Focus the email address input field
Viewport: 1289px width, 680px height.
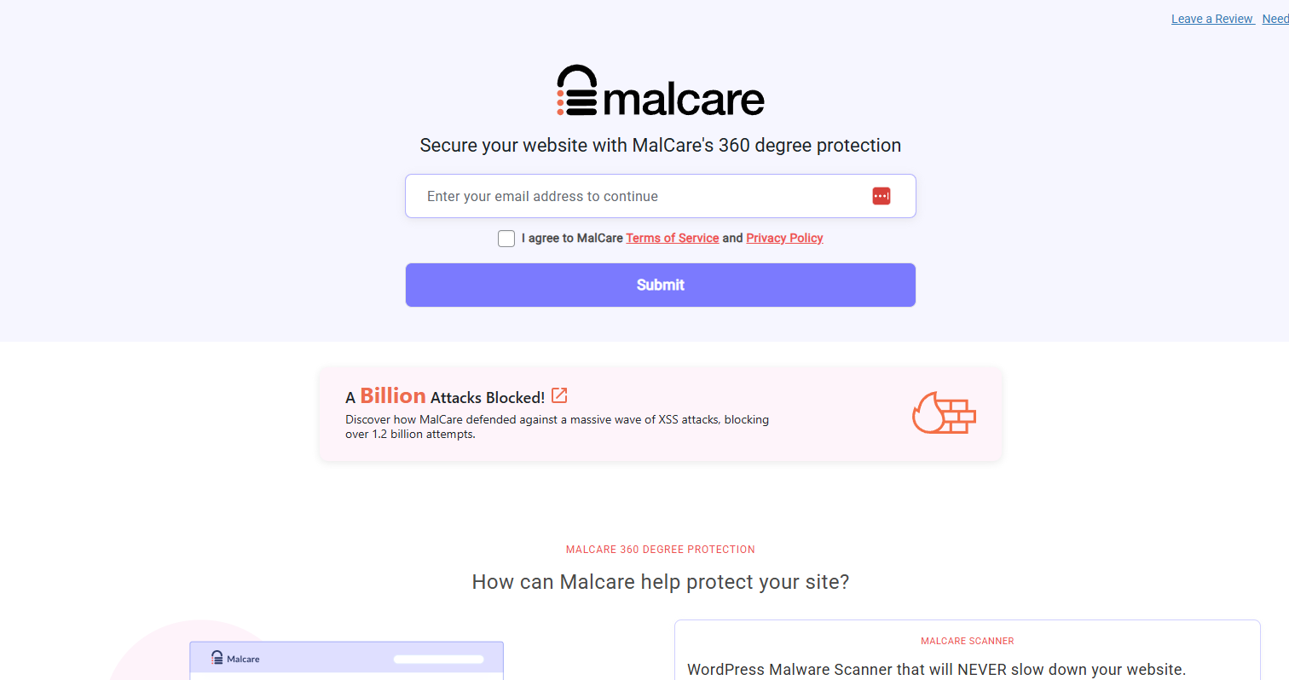click(661, 196)
